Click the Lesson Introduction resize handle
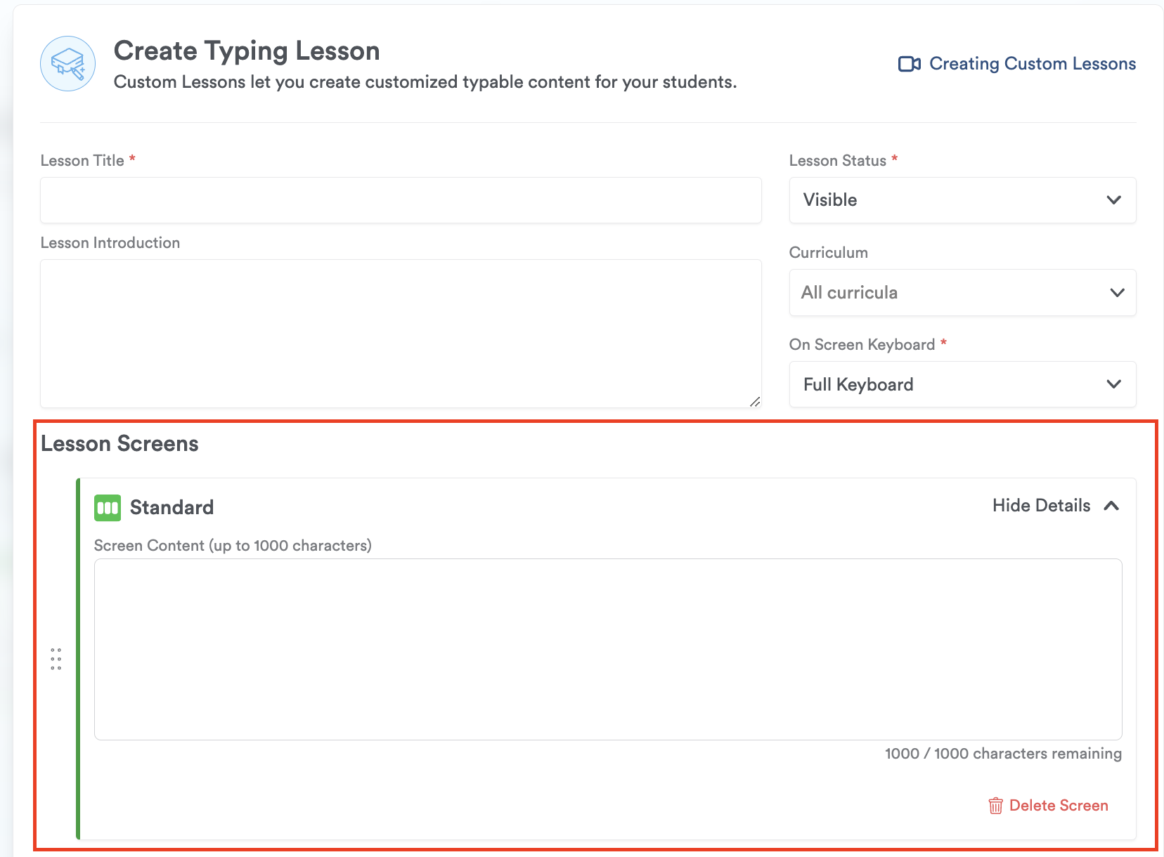The width and height of the screenshot is (1164, 857). [754, 401]
